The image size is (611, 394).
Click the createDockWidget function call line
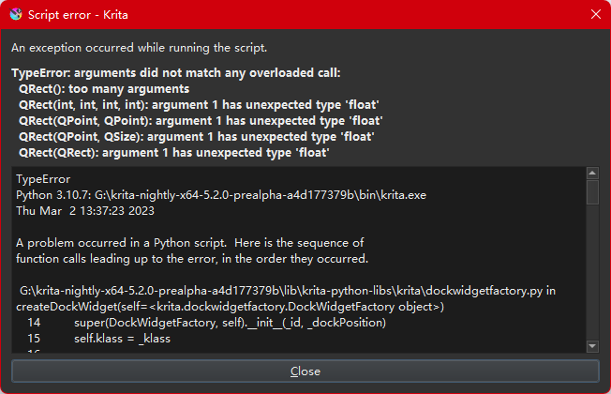(x=230, y=307)
